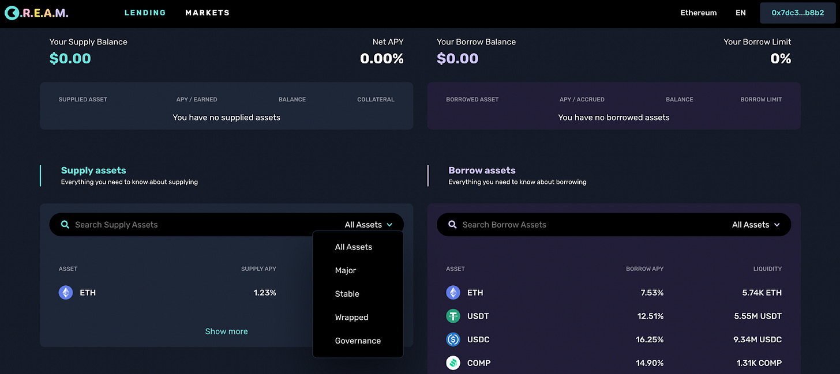Open the Borrow assets info link
Screen dimensions: 840x374
click(x=517, y=182)
